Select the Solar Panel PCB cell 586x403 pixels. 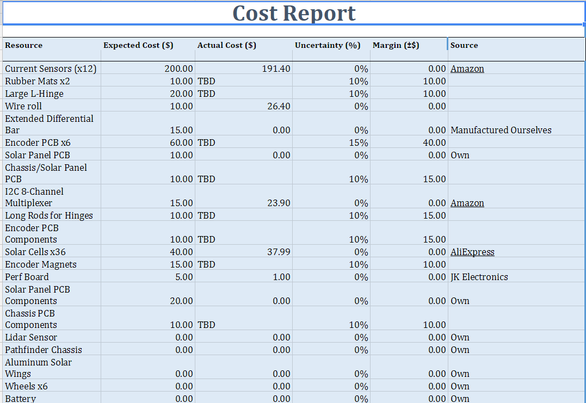(x=52, y=155)
